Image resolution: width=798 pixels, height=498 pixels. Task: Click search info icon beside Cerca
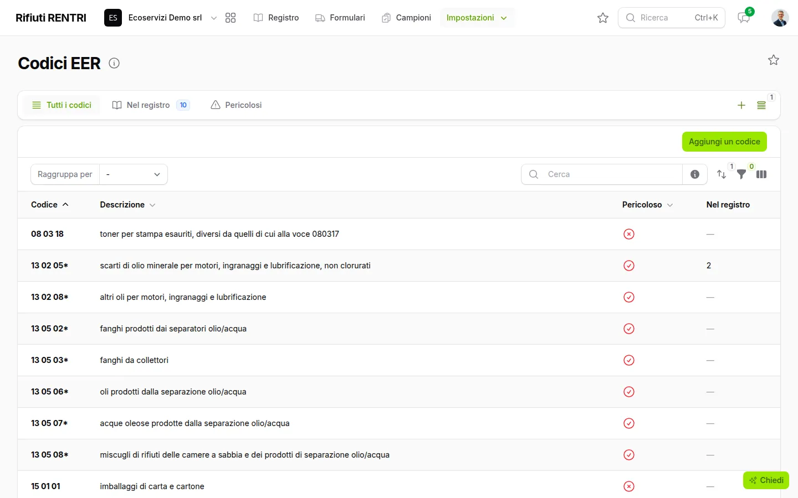pos(695,174)
